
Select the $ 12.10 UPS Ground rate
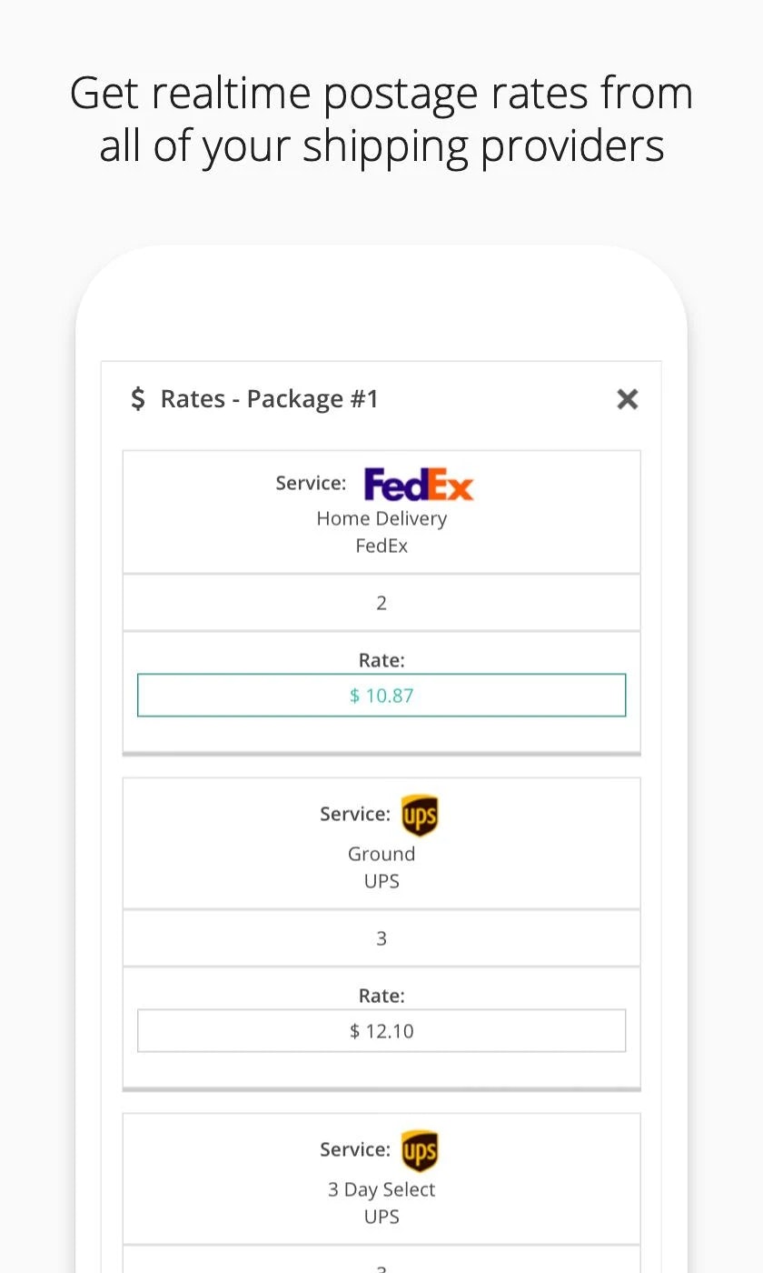point(381,1031)
